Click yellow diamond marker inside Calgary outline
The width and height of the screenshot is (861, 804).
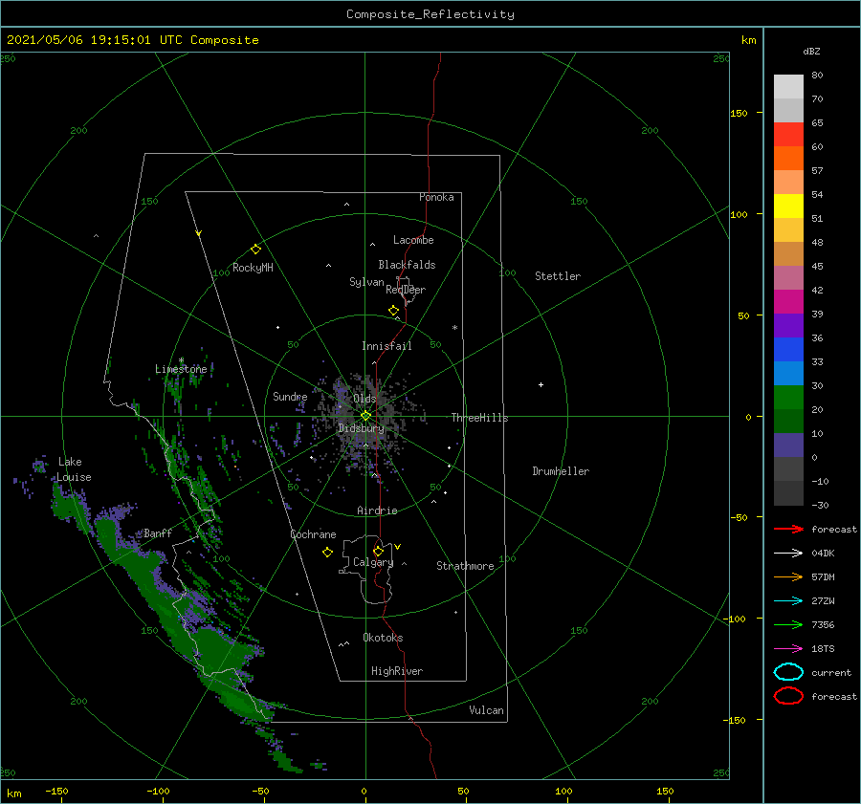pos(378,551)
